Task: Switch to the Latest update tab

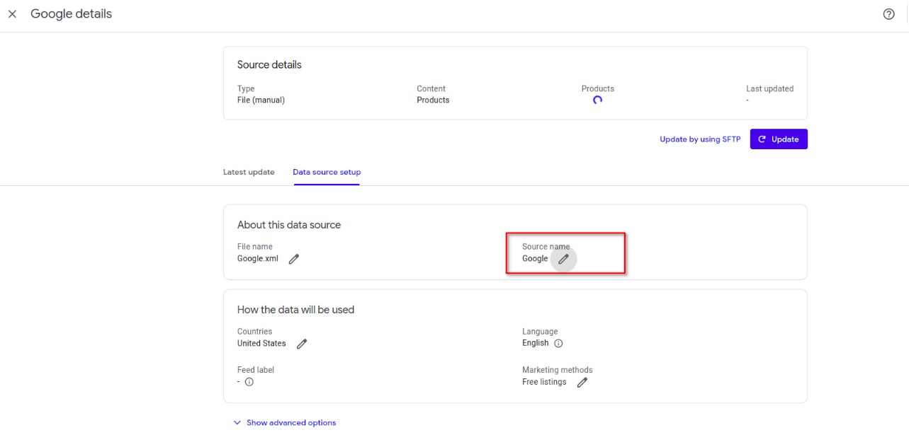Action: [x=249, y=172]
